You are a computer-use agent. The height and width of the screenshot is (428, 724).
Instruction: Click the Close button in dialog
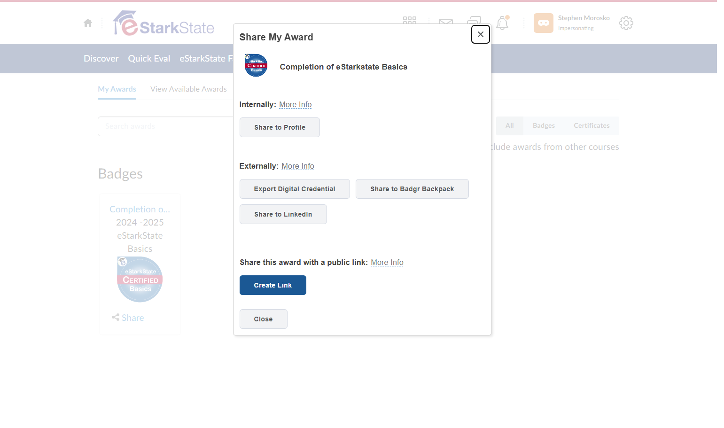pos(263,319)
